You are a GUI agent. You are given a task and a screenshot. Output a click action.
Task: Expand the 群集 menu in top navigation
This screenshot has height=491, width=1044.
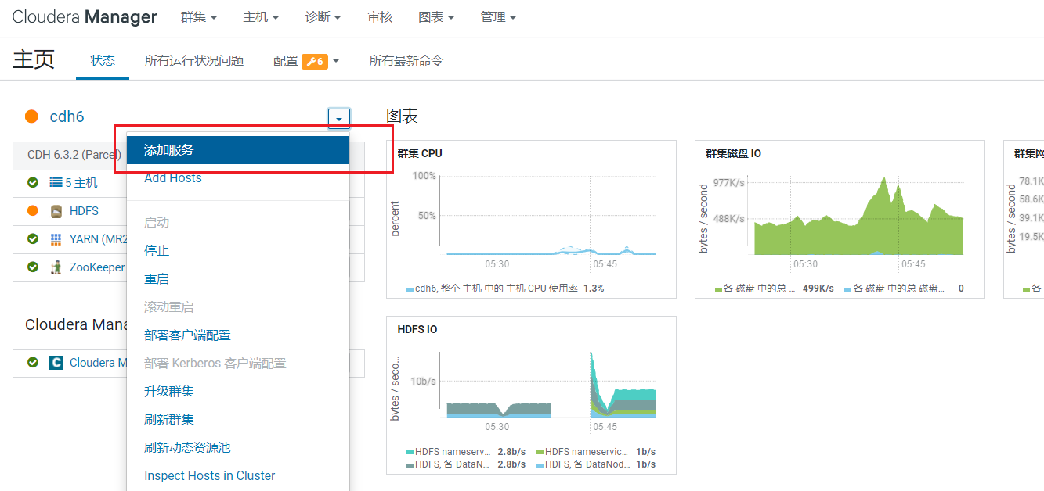198,17
